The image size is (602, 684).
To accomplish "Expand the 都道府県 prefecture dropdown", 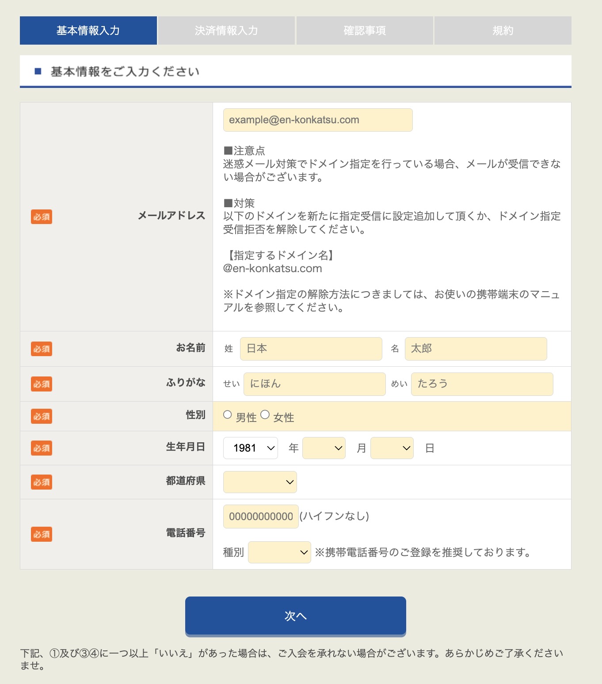I will tap(260, 482).
